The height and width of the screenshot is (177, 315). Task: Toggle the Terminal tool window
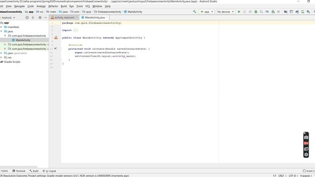(19, 171)
